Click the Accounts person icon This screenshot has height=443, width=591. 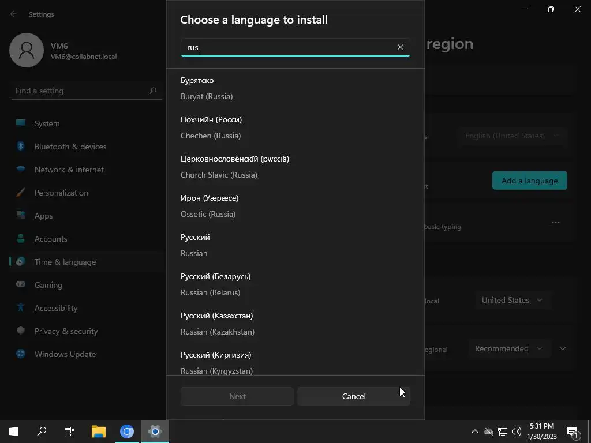point(21,238)
